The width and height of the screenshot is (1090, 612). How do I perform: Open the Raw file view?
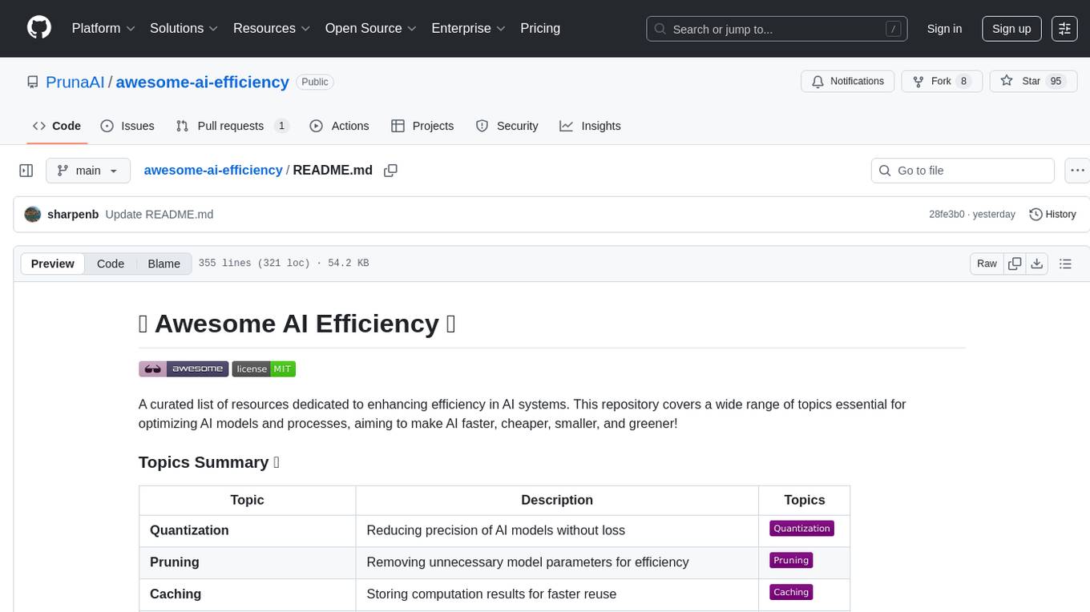click(x=987, y=264)
